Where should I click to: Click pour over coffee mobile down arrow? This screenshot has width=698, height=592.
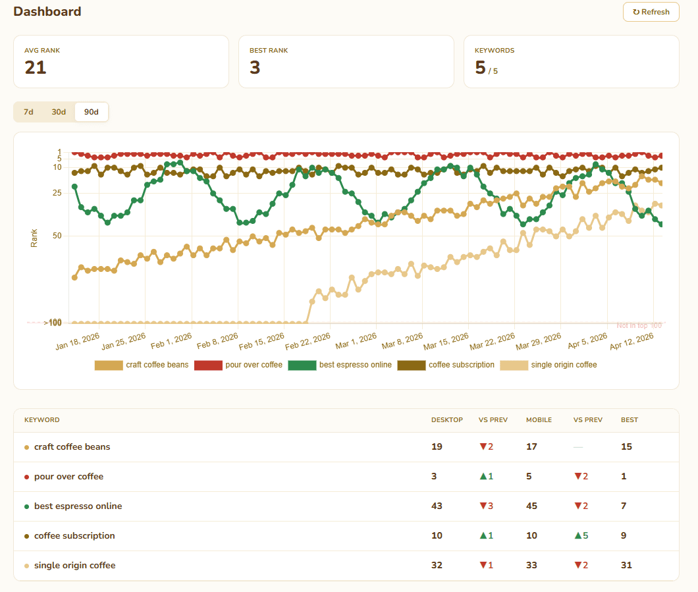[577, 476]
